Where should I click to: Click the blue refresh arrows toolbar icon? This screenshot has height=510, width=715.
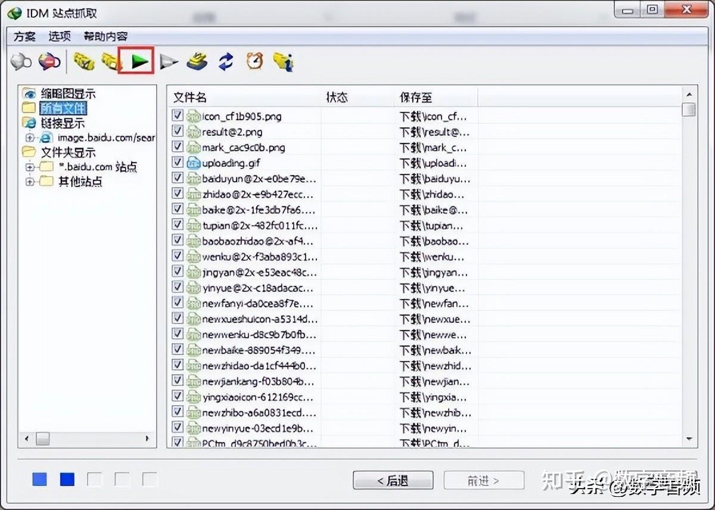click(x=226, y=61)
